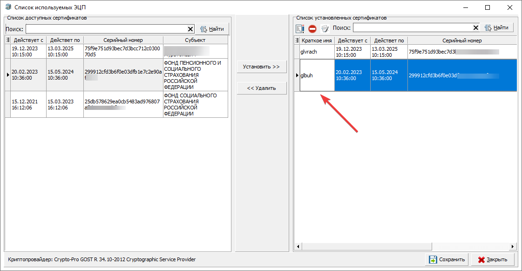The width and height of the screenshot is (522, 271).
Task: Click expiry 15.05.2024 in available list
Action: coord(65,75)
